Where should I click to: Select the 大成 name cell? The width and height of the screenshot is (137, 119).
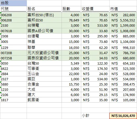[x=44, y=89]
